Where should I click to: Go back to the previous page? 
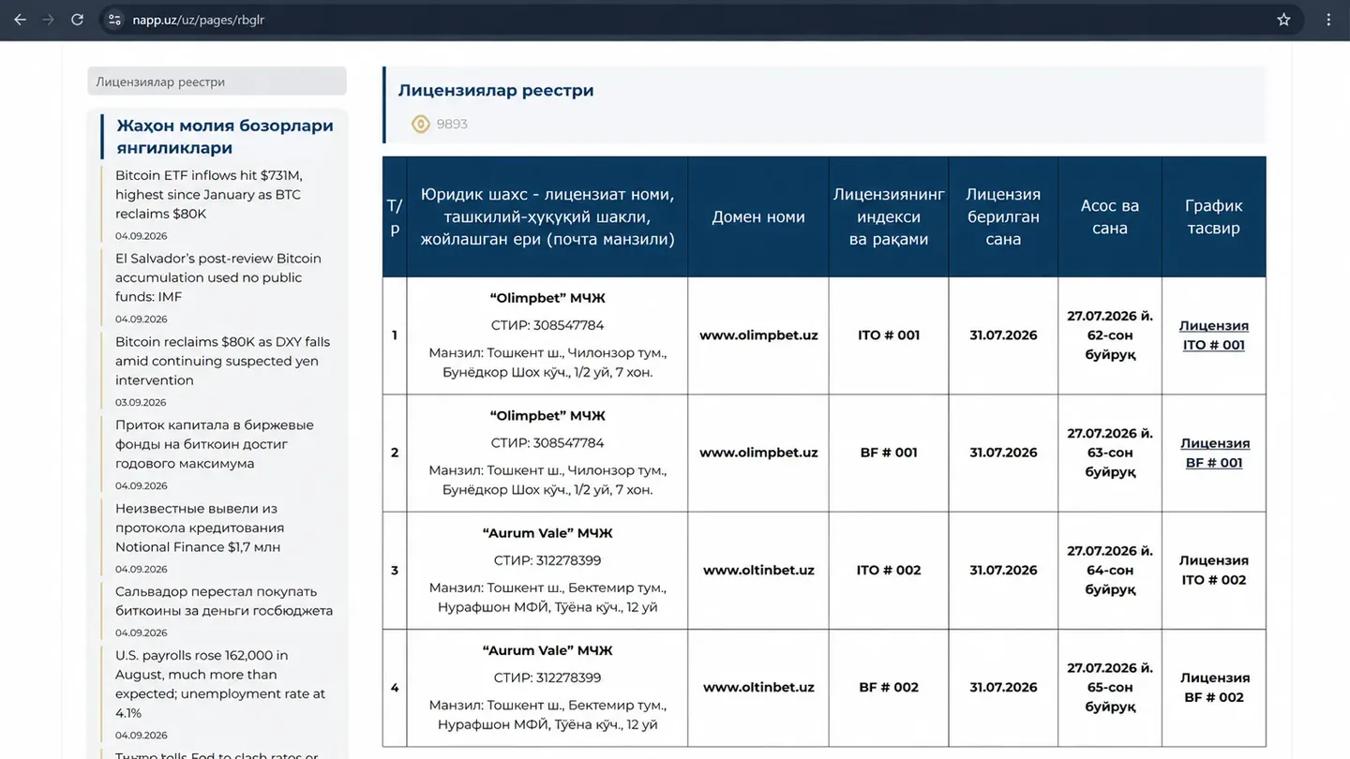(20, 20)
